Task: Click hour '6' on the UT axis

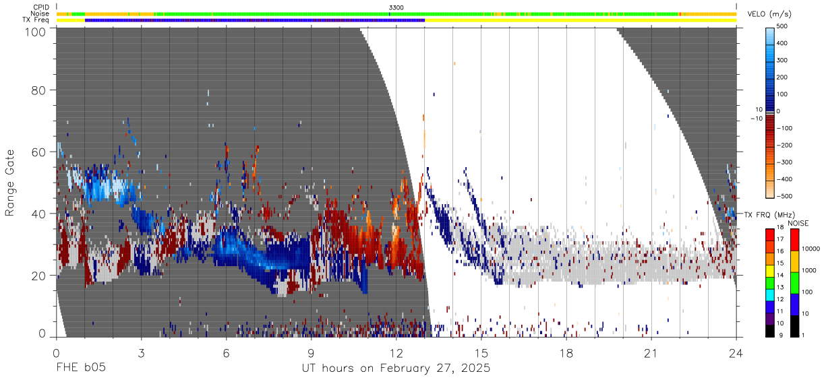Action: [226, 354]
